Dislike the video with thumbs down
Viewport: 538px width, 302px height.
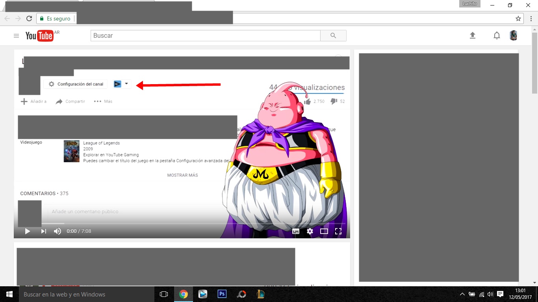point(334,101)
